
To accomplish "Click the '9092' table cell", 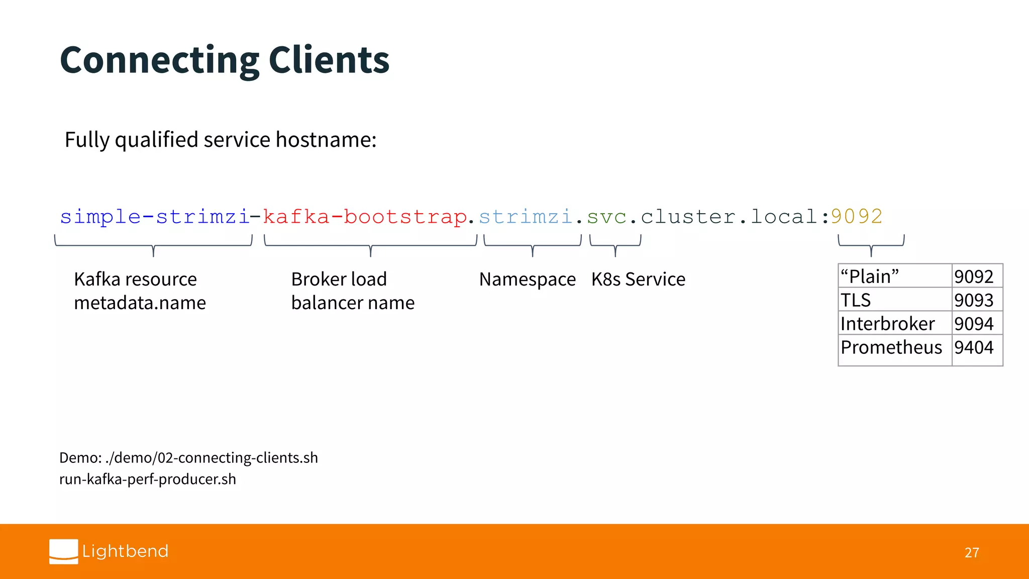I will pyautogui.click(x=977, y=276).
